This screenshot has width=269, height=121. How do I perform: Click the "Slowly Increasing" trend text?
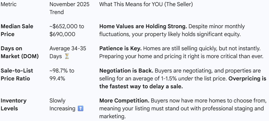coord(62,105)
